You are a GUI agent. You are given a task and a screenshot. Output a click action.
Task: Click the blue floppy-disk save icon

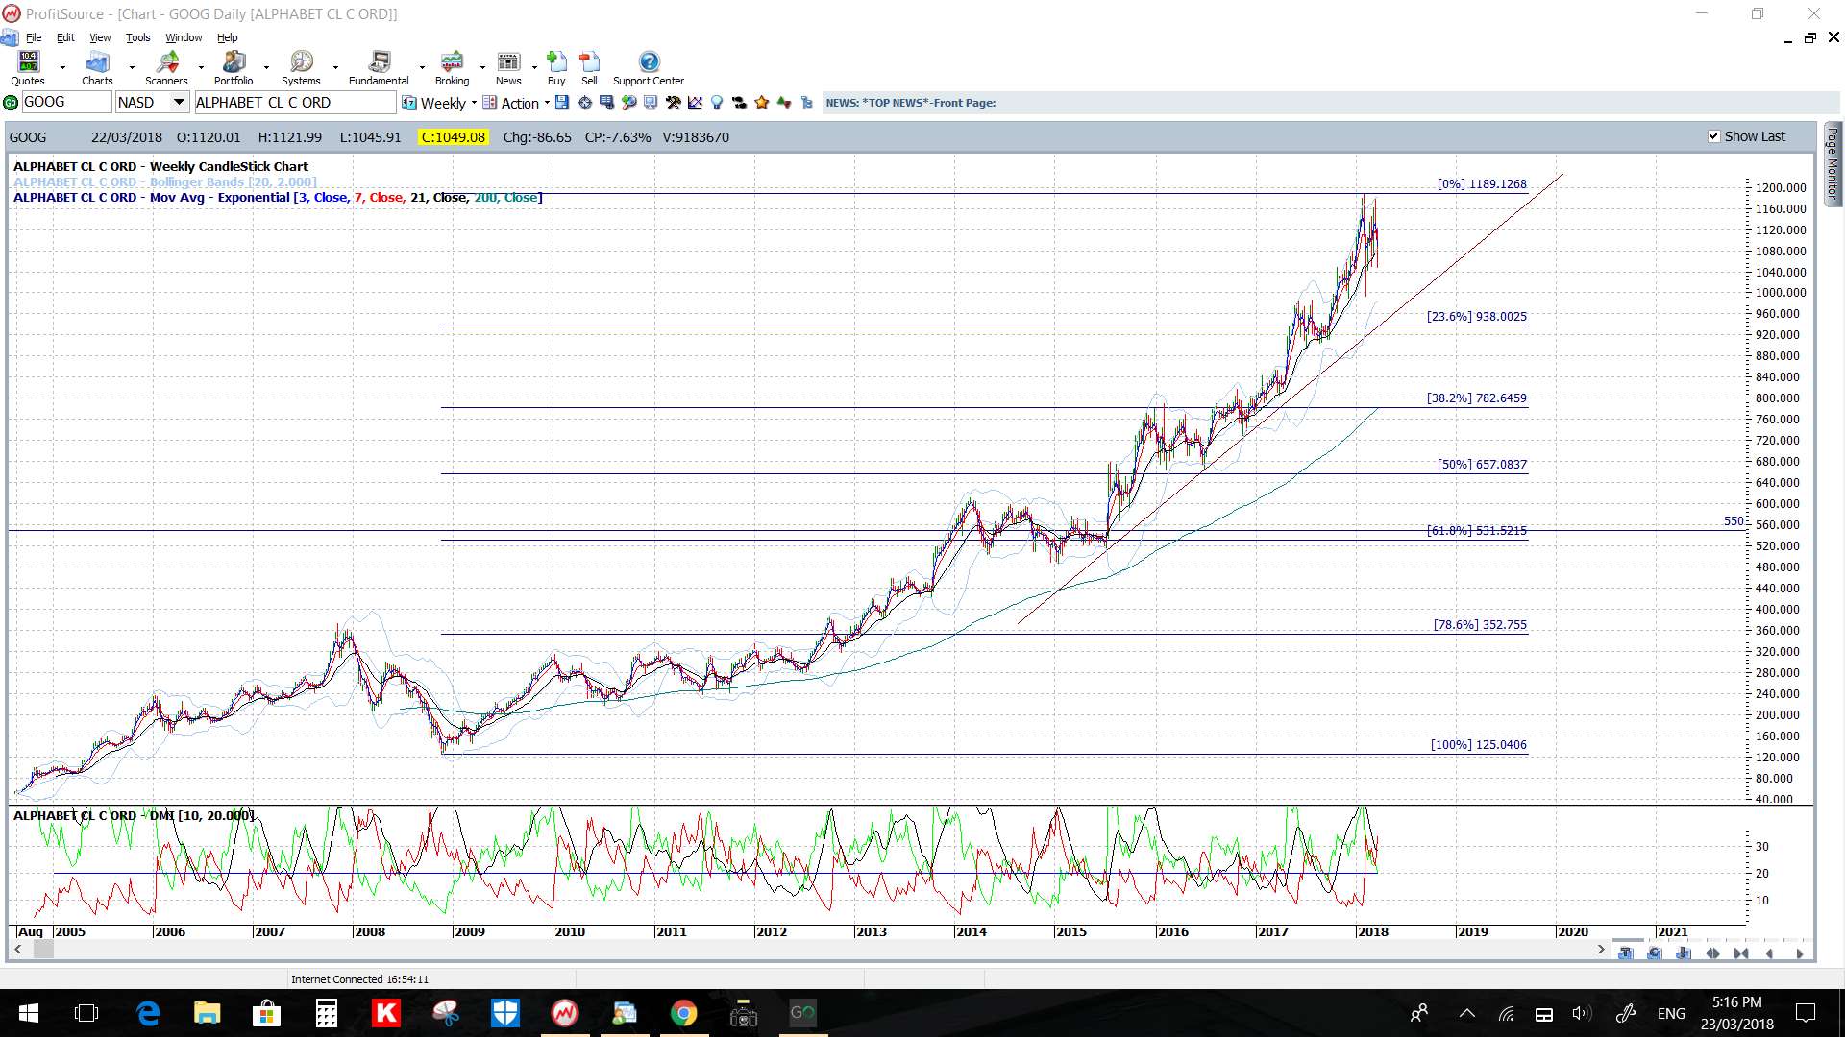pyautogui.click(x=562, y=103)
